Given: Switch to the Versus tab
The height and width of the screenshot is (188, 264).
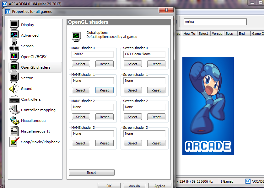Looking at the screenshot, I should pyautogui.click(x=217, y=34).
